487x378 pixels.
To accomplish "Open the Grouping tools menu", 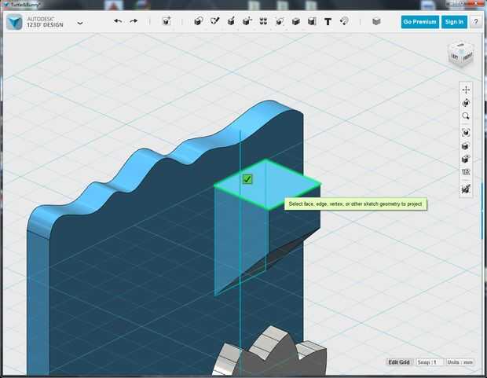I will (280, 21).
